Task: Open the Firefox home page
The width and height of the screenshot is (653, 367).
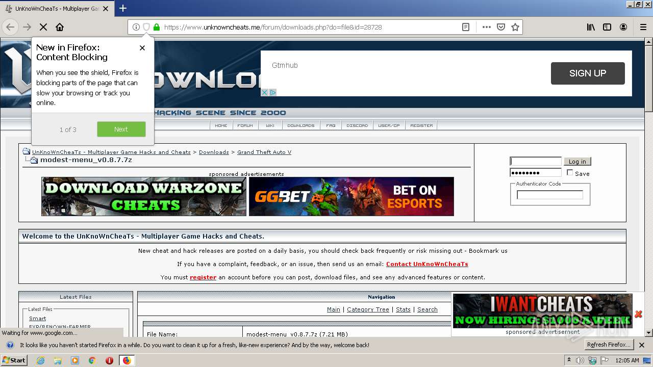Action: pos(60,27)
